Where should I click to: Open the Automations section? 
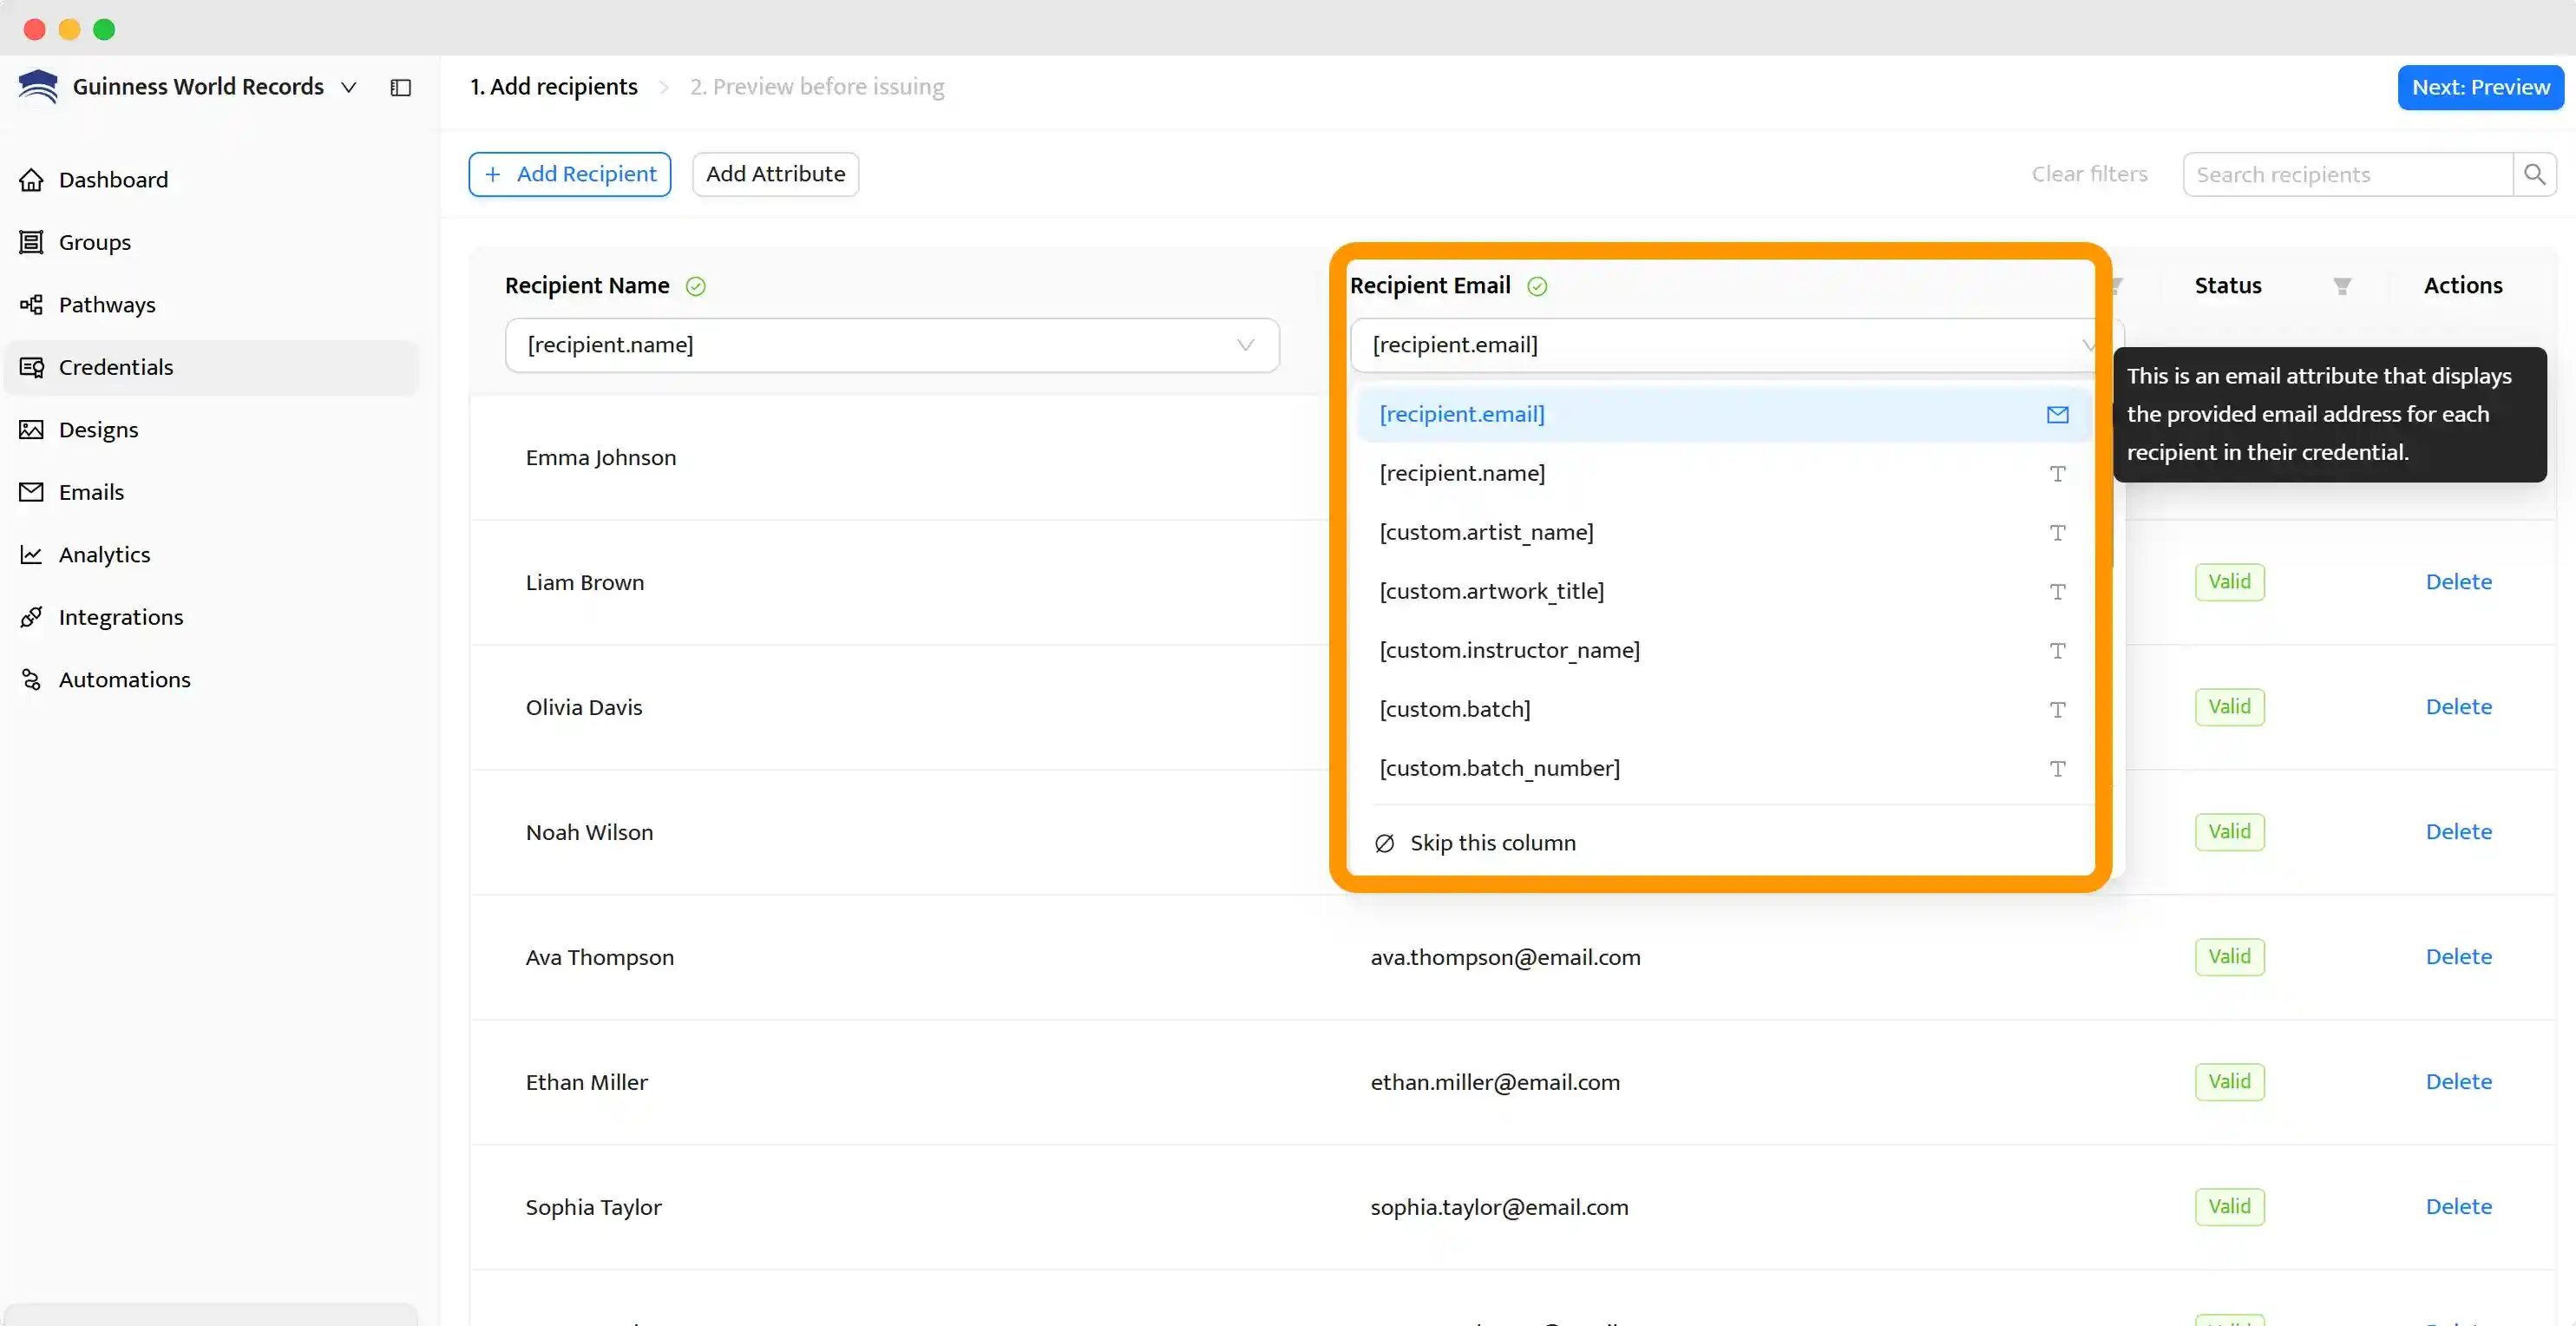(x=125, y=679)
